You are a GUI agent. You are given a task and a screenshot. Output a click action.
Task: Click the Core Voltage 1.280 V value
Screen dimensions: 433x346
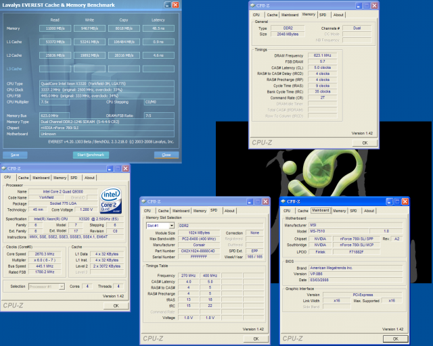(87, 209)
